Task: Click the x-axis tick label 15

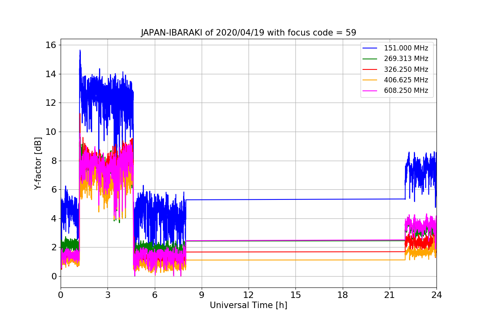Action: click(295, 295)
